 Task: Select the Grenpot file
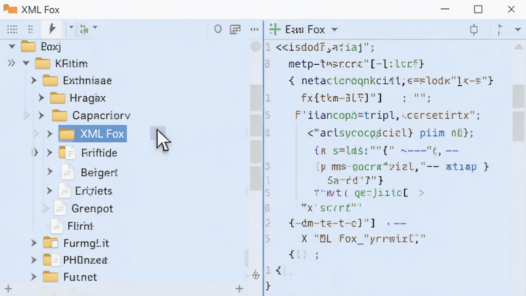(84, 209)
